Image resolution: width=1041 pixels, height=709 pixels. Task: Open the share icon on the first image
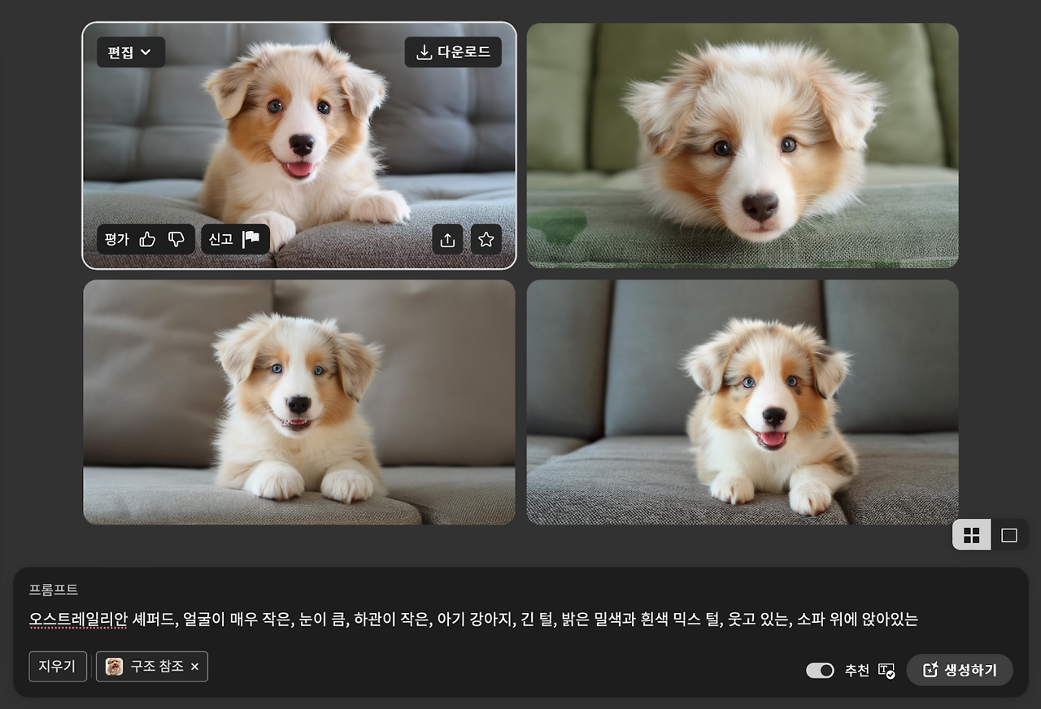(447, 239)
